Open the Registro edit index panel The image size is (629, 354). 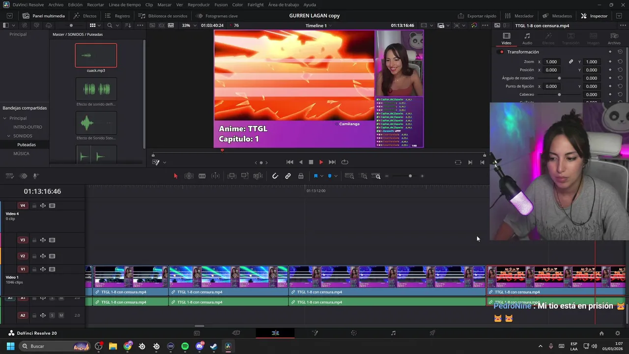tap(117, 16)
